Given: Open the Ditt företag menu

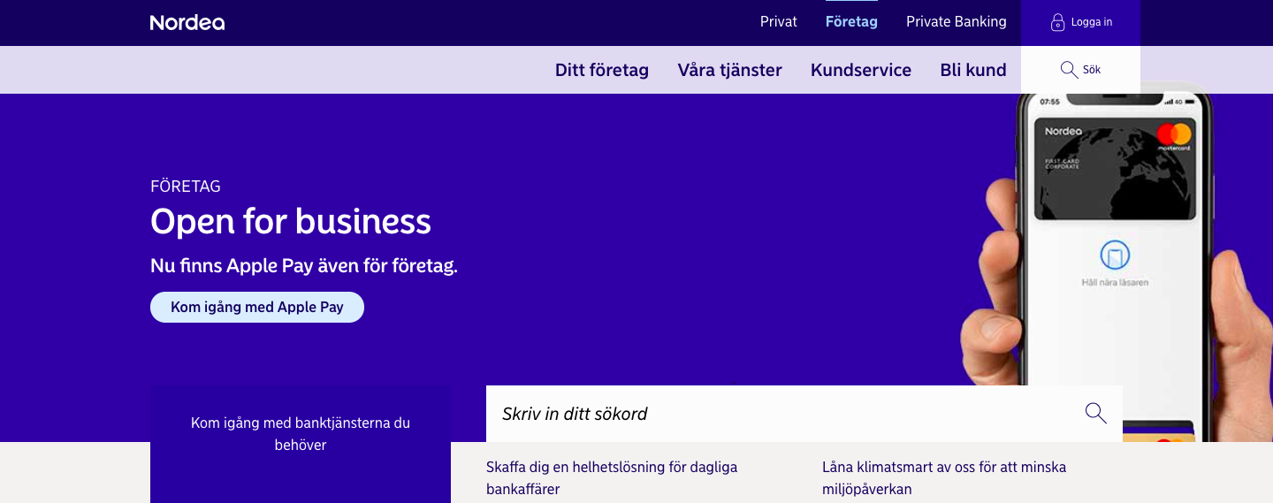Looking at the screenshot, I should pos(602,70).
